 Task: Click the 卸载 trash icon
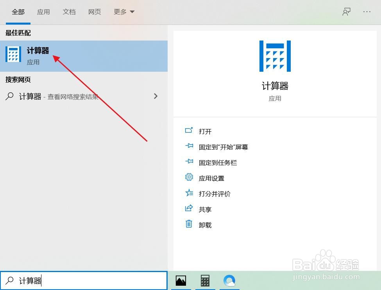[x=189, y=225]
